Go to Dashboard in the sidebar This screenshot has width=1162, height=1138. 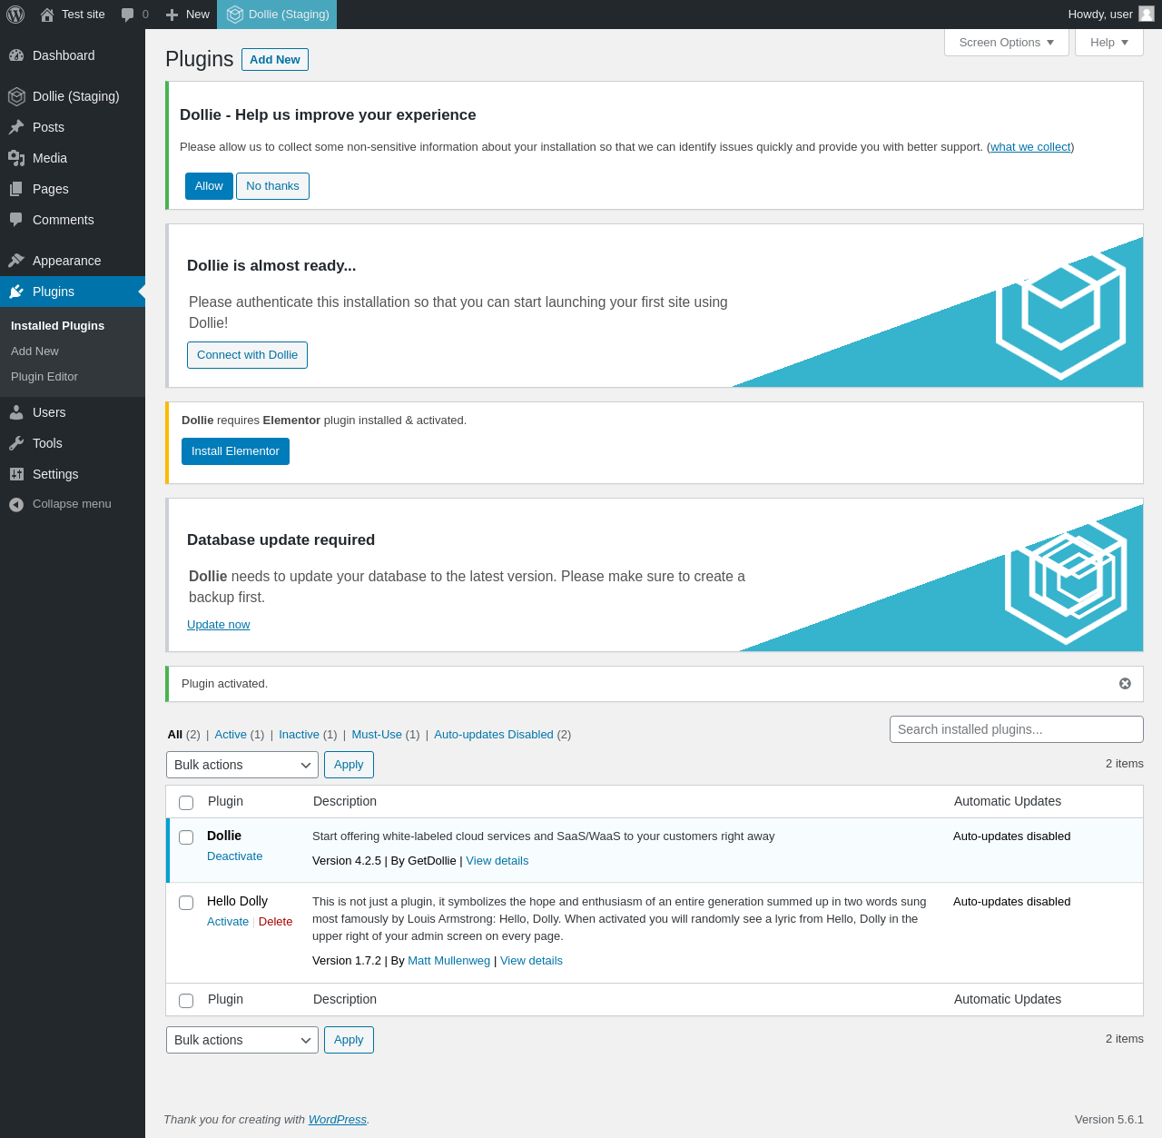click(73, 55)
